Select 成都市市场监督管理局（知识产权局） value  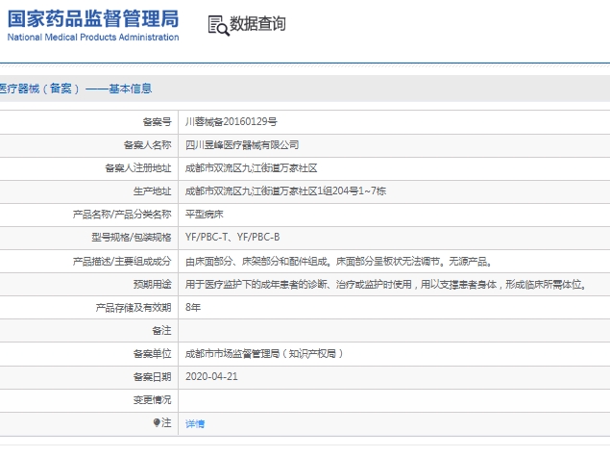pos(264,354)
